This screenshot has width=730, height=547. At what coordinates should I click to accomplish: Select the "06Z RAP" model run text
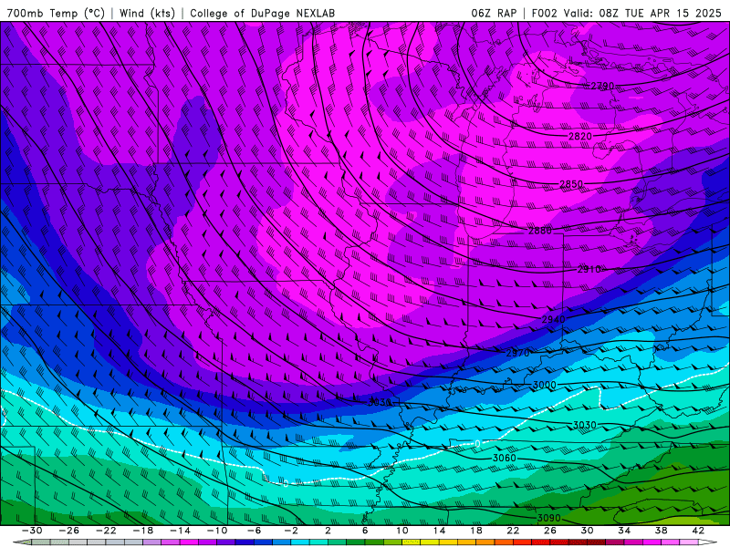pyautogui.click(x=494, y=13)
